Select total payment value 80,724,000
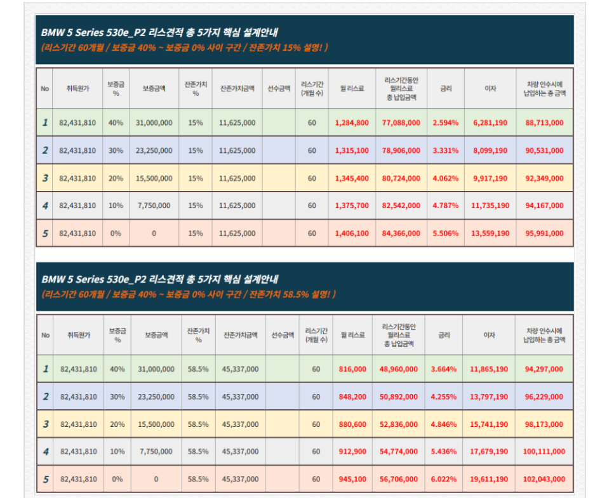Viewport: 607px width, 498px height. pyautogui.click(x=401, y=178)
